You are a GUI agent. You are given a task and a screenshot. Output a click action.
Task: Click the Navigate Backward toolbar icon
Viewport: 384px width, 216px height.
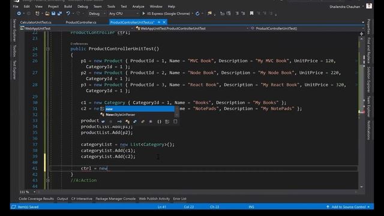click(x=19, y=13)
